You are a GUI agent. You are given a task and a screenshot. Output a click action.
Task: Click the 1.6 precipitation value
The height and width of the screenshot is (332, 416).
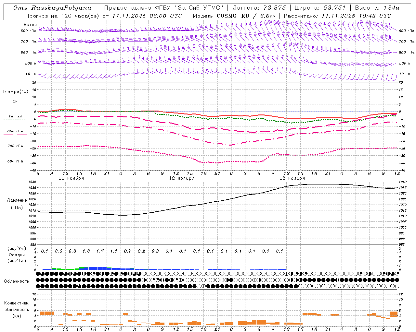coord(86,251)
